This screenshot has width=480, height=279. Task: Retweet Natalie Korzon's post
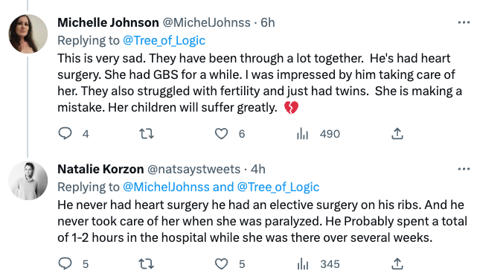coord(146,263)
